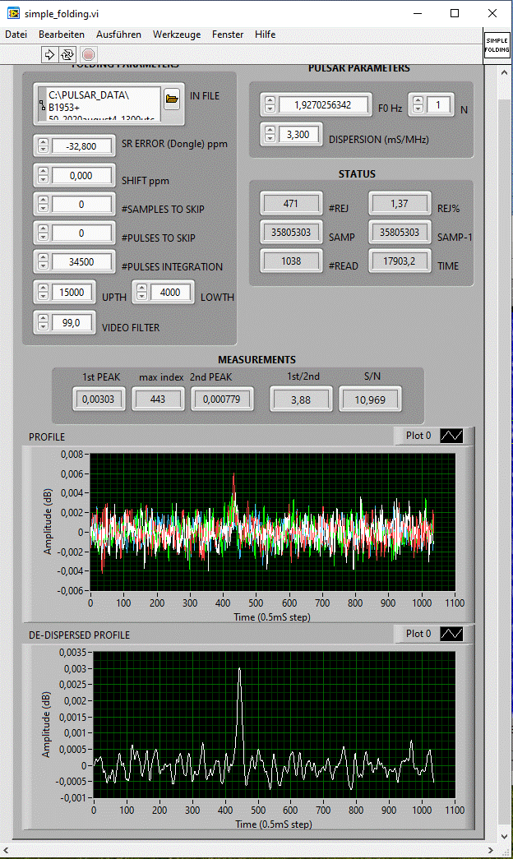Click the vertical scrollbar up arrow
Viewport: 513px width, 859px height.
tap(505, 73)
